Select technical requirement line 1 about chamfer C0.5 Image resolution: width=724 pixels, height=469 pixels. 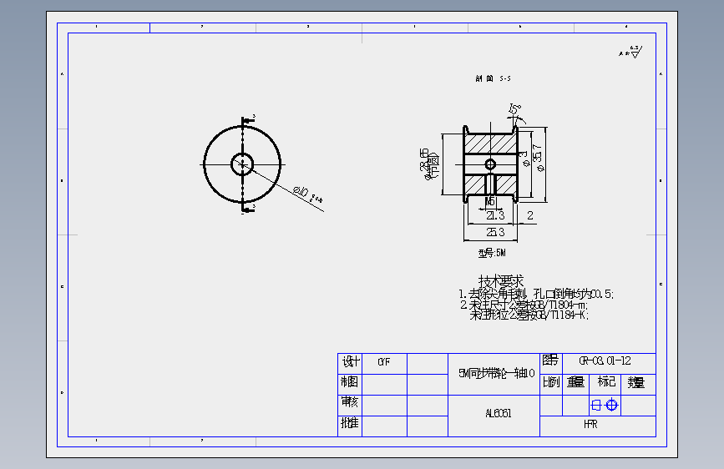point(536,294)
